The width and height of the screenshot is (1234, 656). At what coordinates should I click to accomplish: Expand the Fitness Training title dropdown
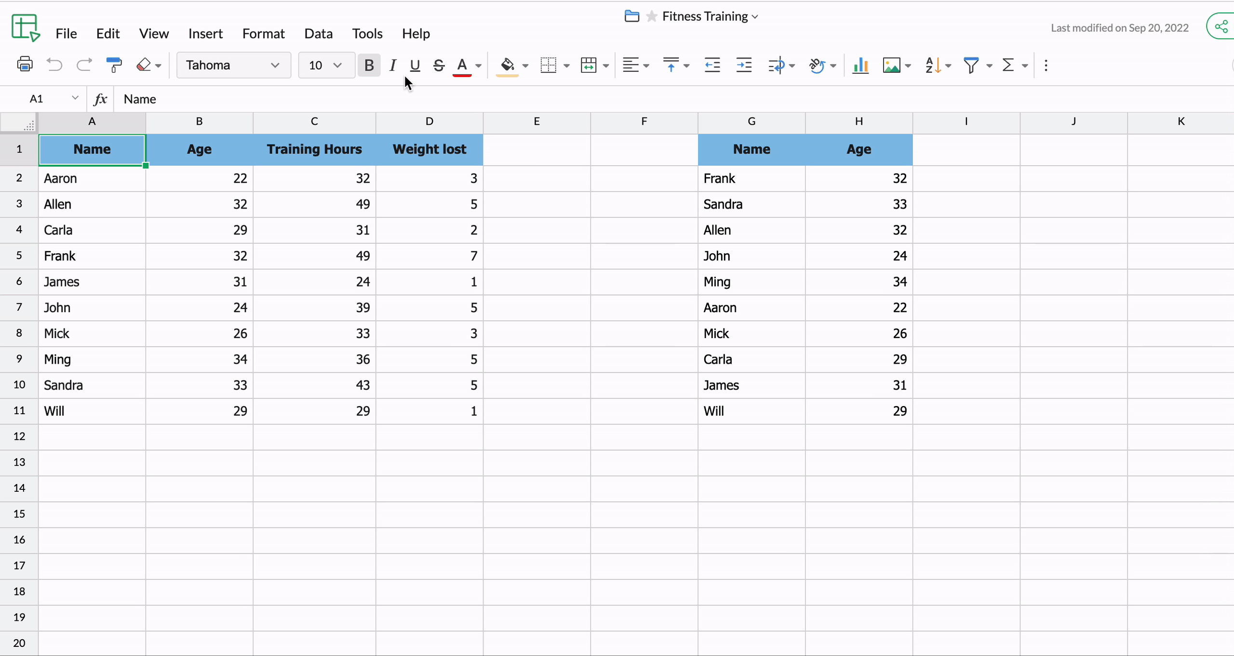click(755, 16)
